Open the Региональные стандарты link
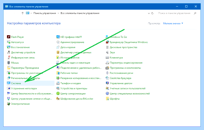The image size is (204, 130). 26,78
